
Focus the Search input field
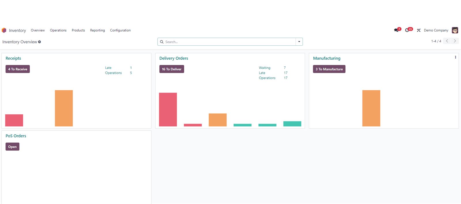230,42
